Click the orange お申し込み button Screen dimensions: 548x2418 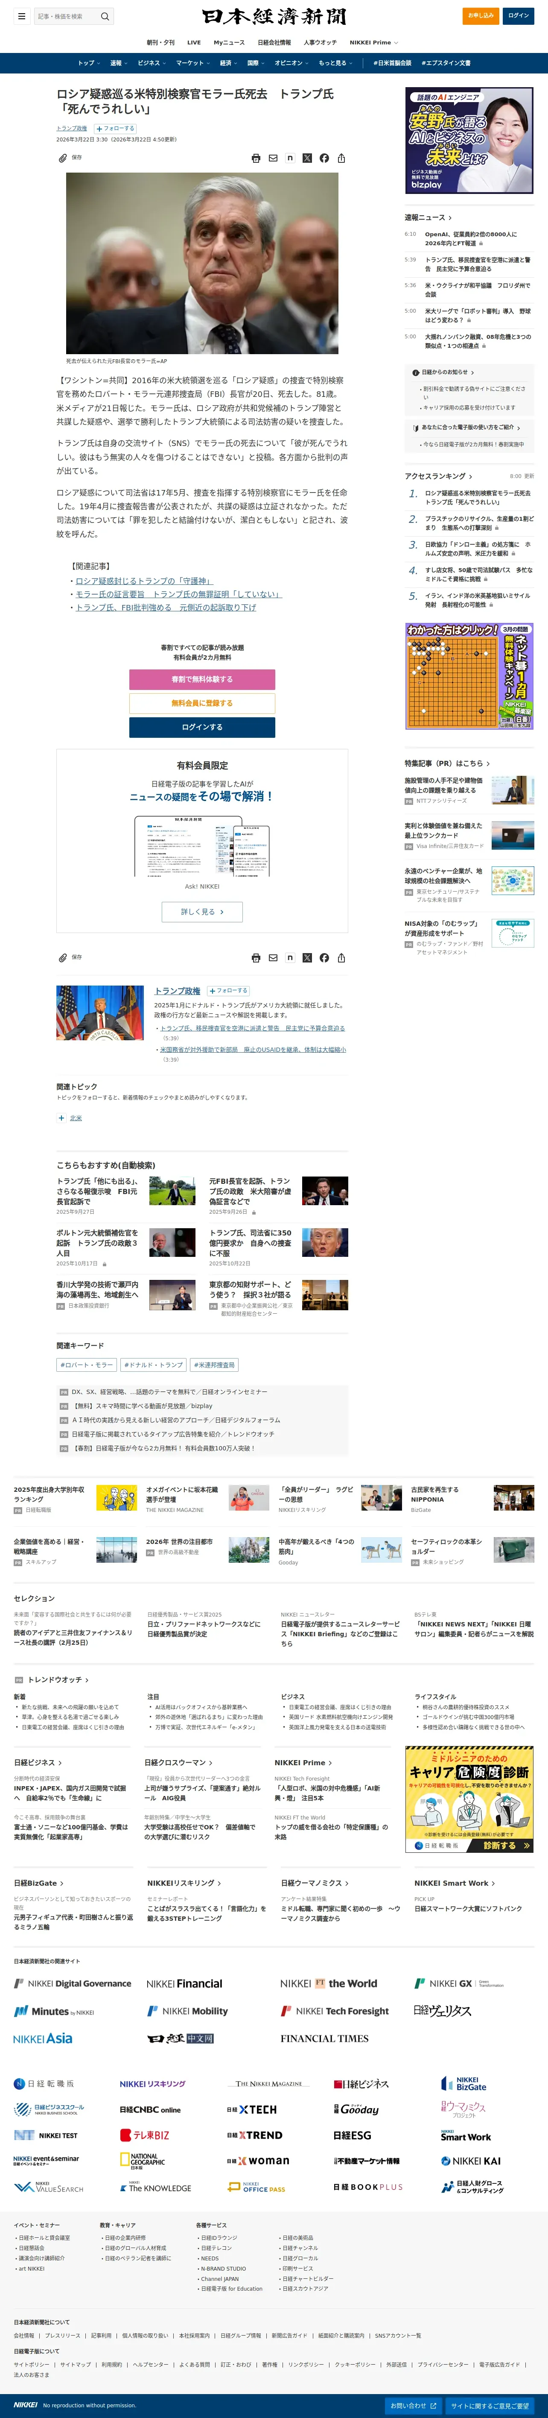[481, 16]
